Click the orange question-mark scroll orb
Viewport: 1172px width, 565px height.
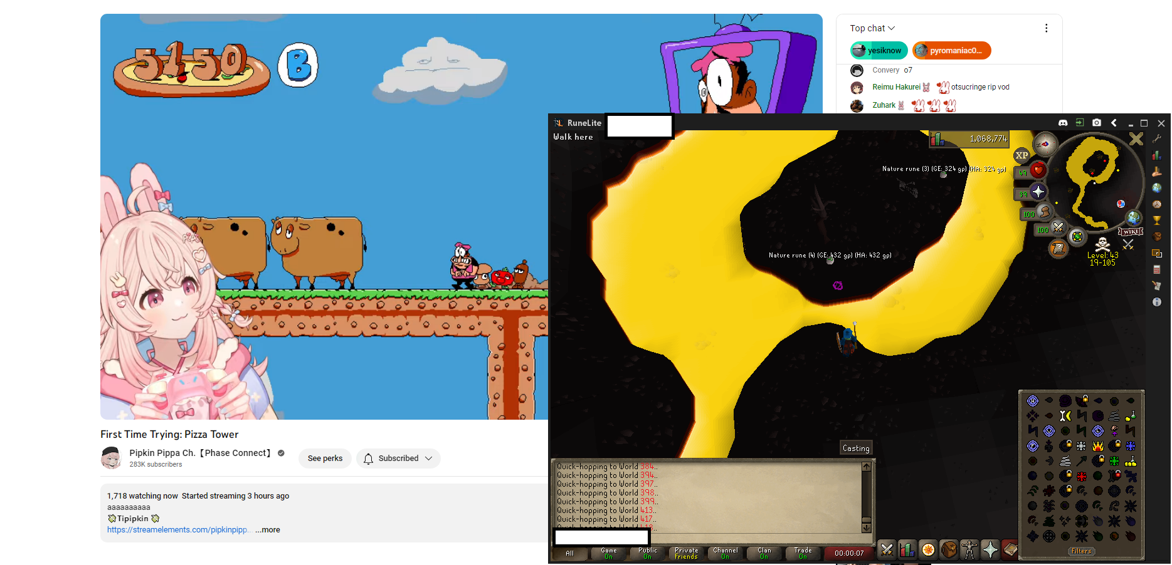click(x=1058, y=249)
